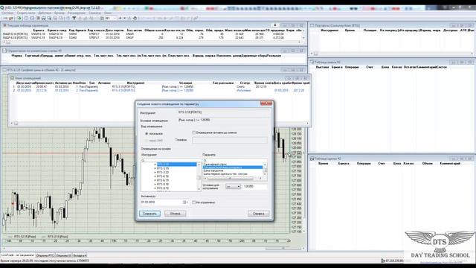Click the Справка button
Image resolution: width=476 pixels, height=268 pixels.
[x=258, y=214]
